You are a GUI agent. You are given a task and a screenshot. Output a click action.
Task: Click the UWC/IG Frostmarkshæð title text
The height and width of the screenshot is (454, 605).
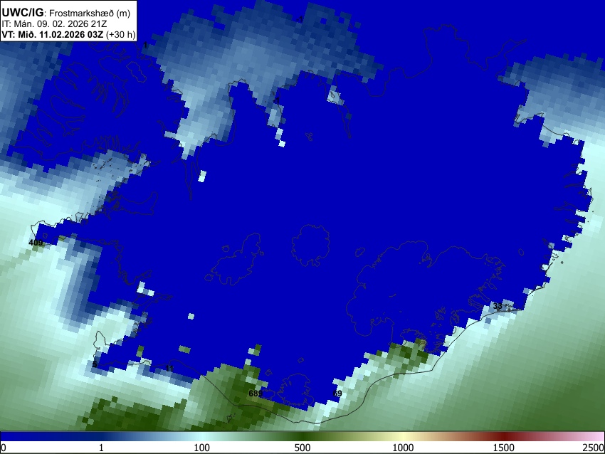(x=66, y=13)
